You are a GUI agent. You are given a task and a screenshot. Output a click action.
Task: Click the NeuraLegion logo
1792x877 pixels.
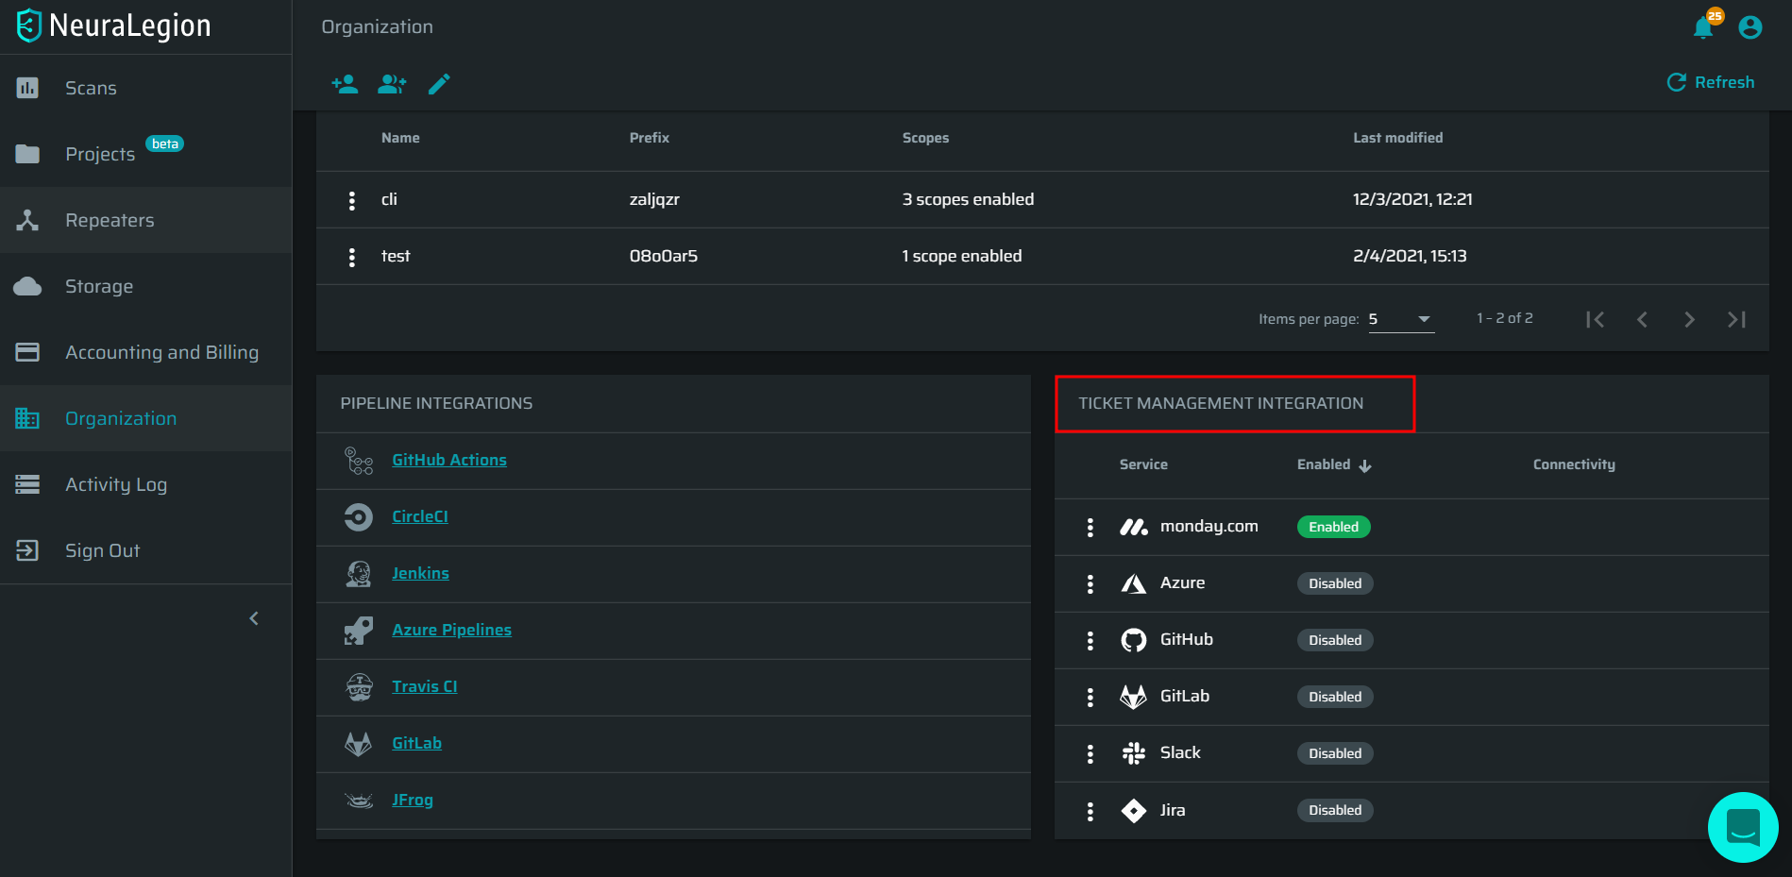(113, 25)
